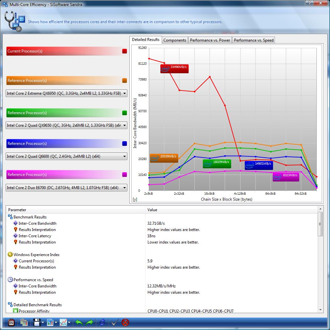Click the floppy disk save icon
The height and width of the screenshot is (330, 330).
[37, 322]
